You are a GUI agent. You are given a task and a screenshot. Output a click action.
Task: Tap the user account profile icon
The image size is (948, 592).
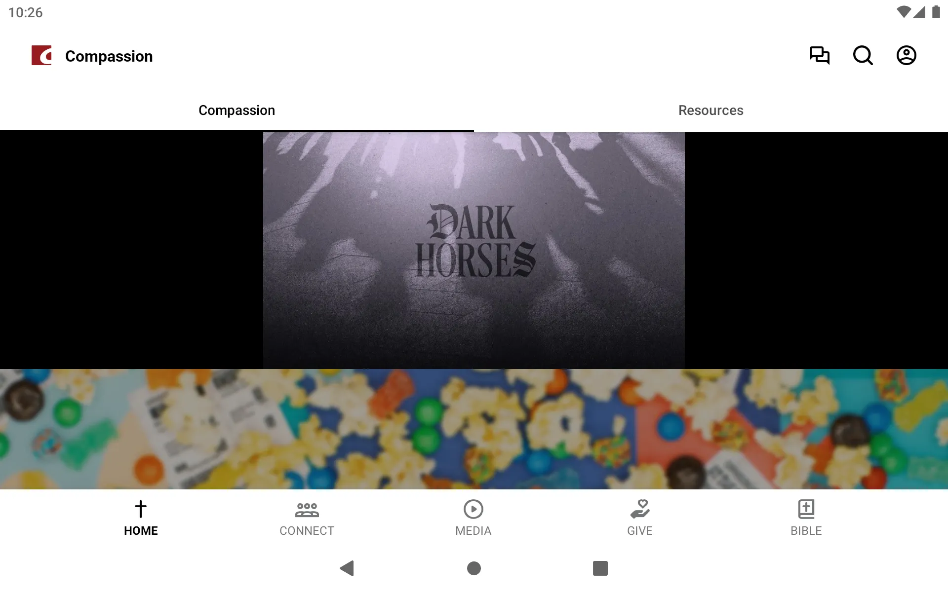(x=907, y=56)
